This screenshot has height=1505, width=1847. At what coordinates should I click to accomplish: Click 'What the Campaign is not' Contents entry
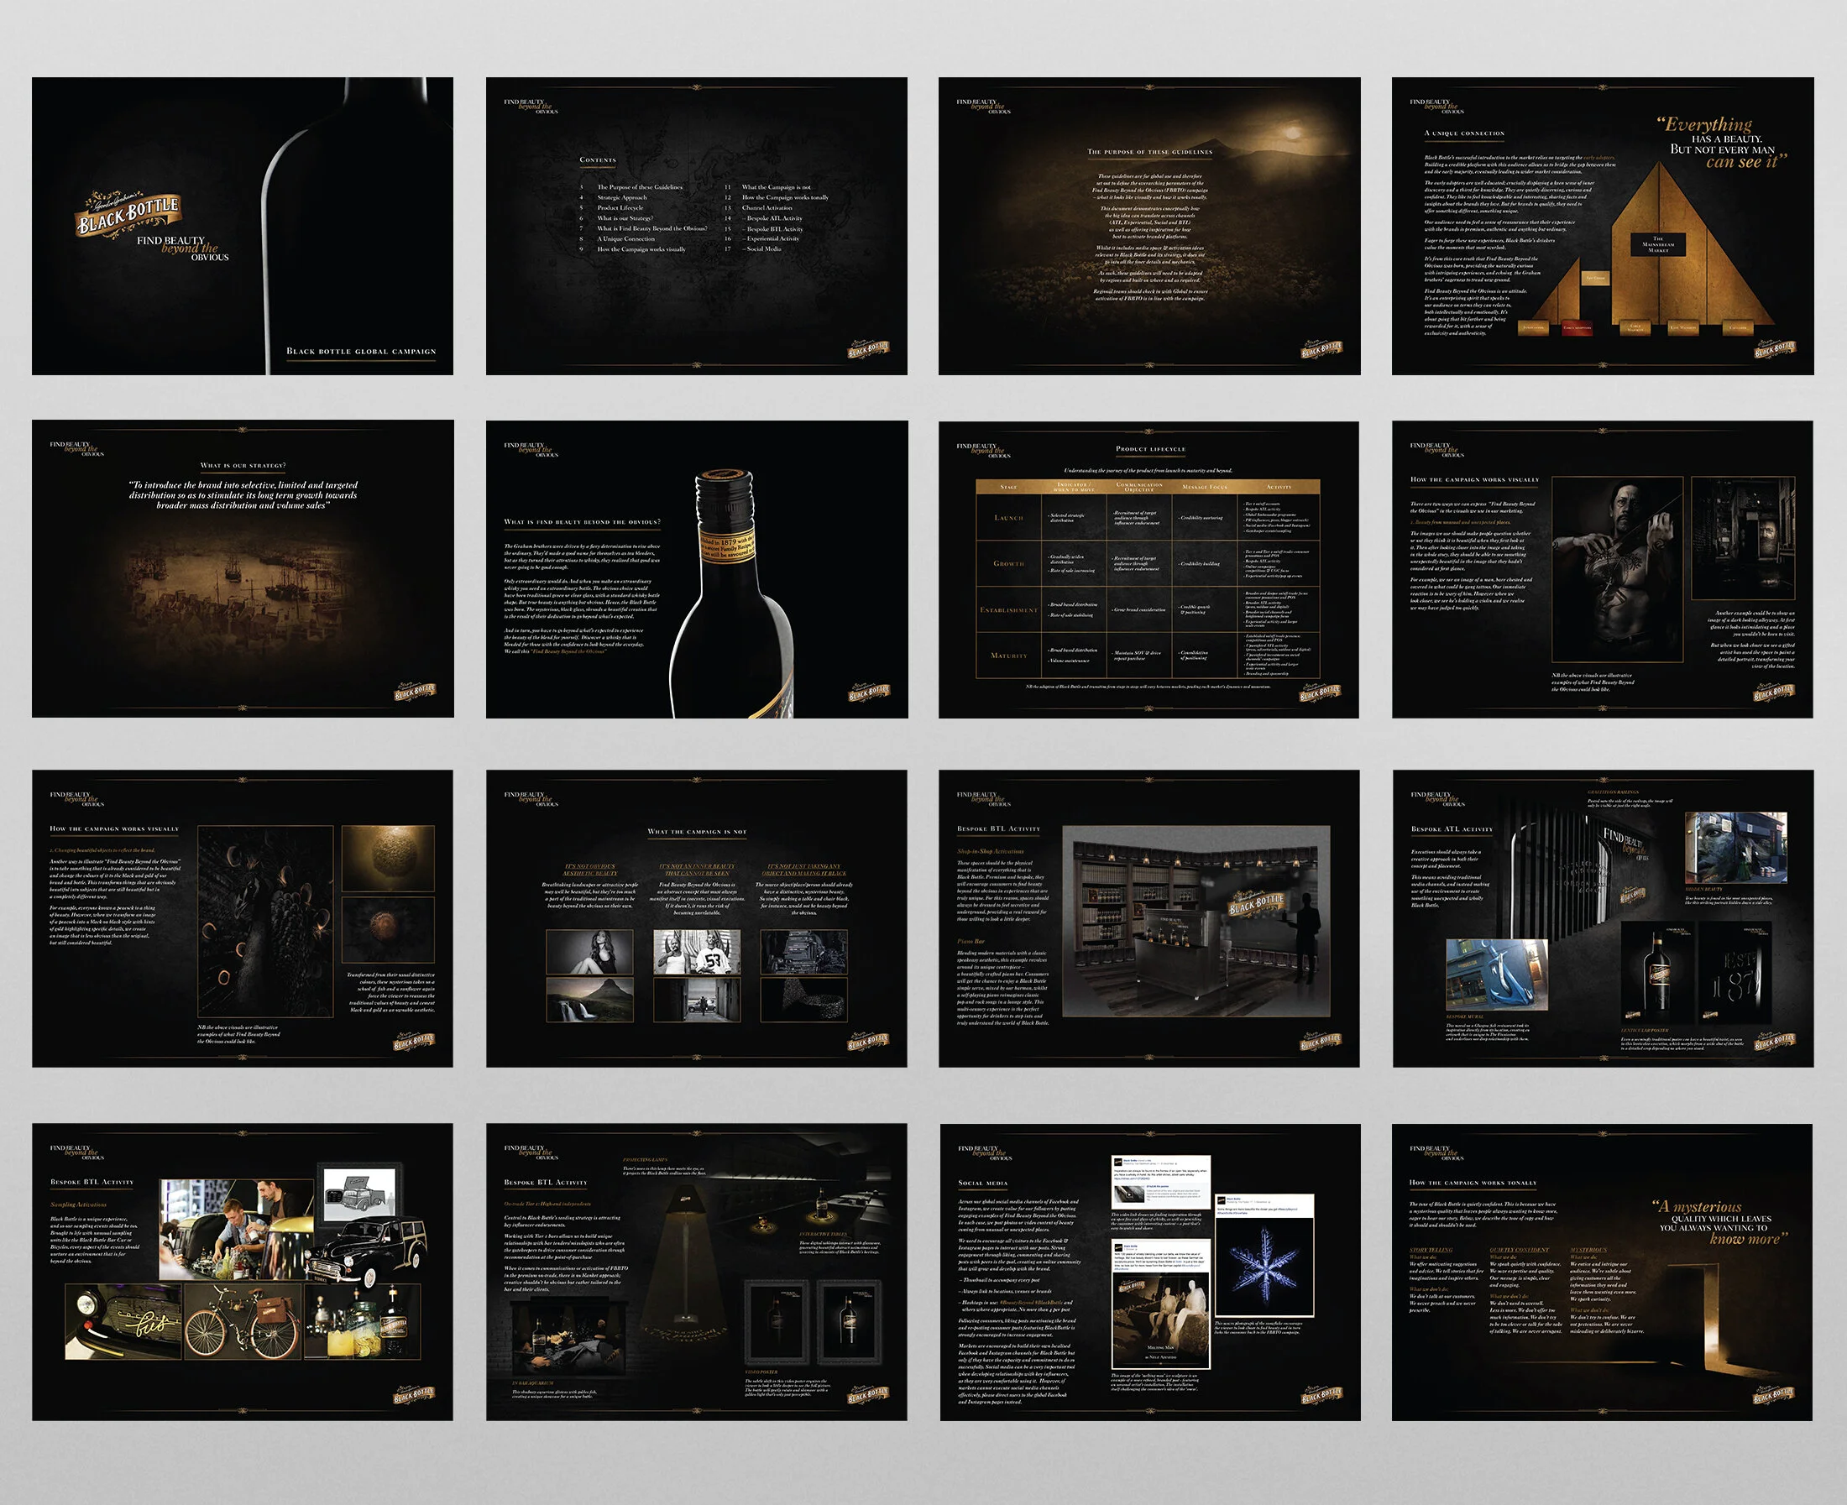(x=776, y=187)
